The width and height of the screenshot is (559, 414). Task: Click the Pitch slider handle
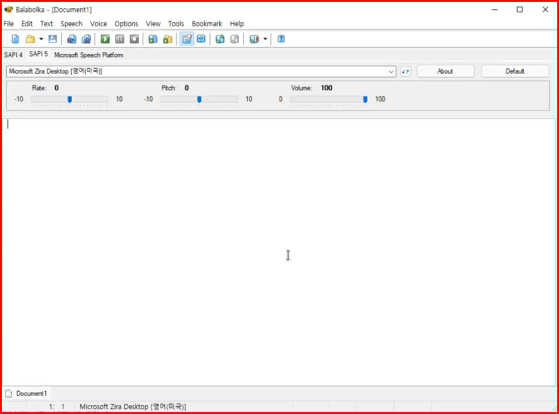tap(199, 99)
